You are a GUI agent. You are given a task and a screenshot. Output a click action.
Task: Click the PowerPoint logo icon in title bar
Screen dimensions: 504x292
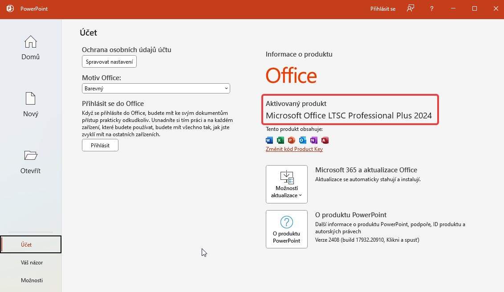10,8
